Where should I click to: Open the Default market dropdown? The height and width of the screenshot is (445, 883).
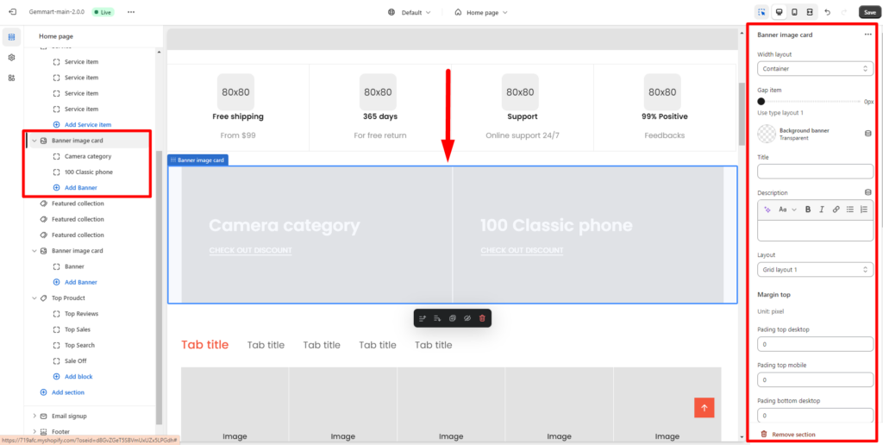(x=410, y=12)
